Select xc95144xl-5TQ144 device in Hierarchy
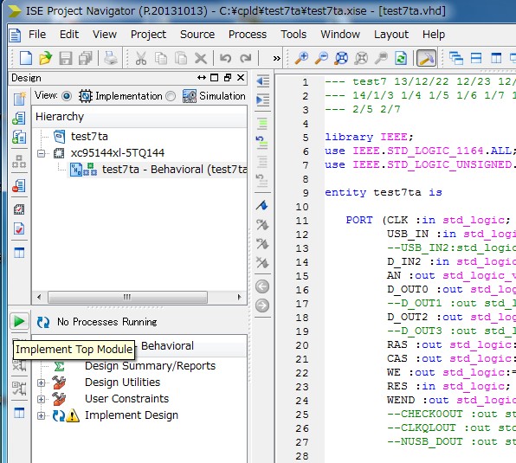The width and height of the screenshot is (516, 463). coord(118,153)
